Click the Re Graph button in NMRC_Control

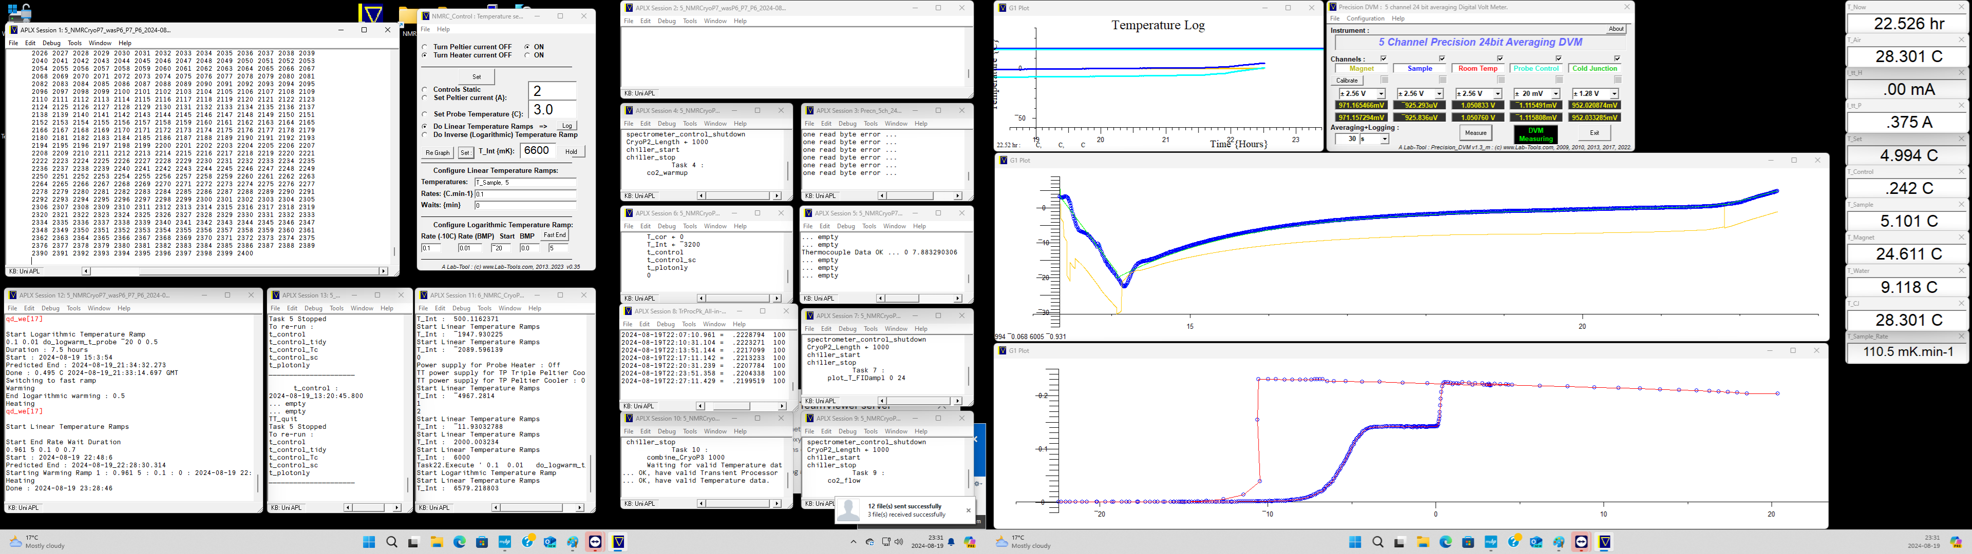click(438, 152)
